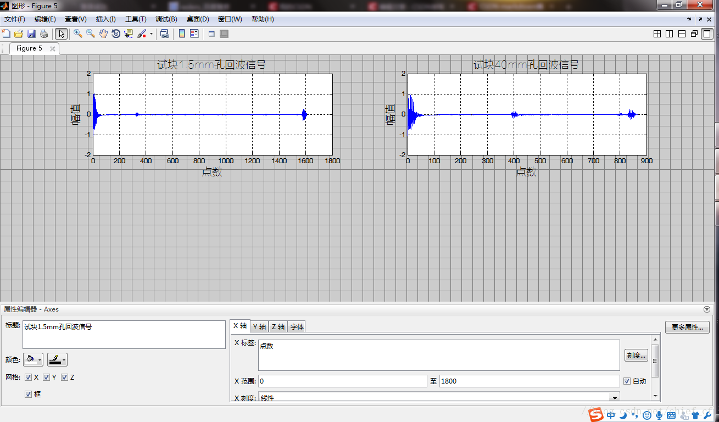This screenshot has height=422, width=719.
Task: Open the axes background color picker
Action: (33, 360)
